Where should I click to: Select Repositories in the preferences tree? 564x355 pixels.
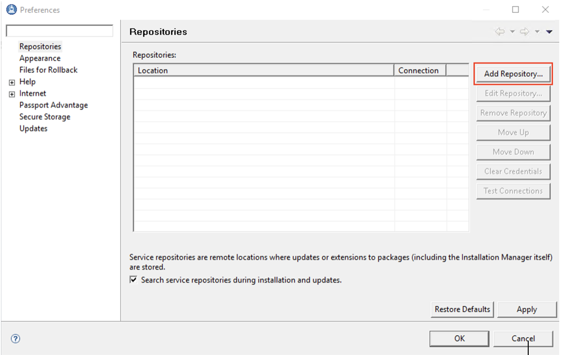tap(40, 46)
